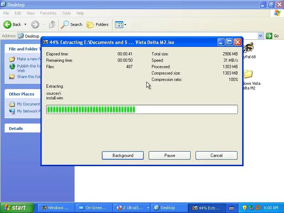Expand the Forward history dropdown arrow

[x=43, y=24]
